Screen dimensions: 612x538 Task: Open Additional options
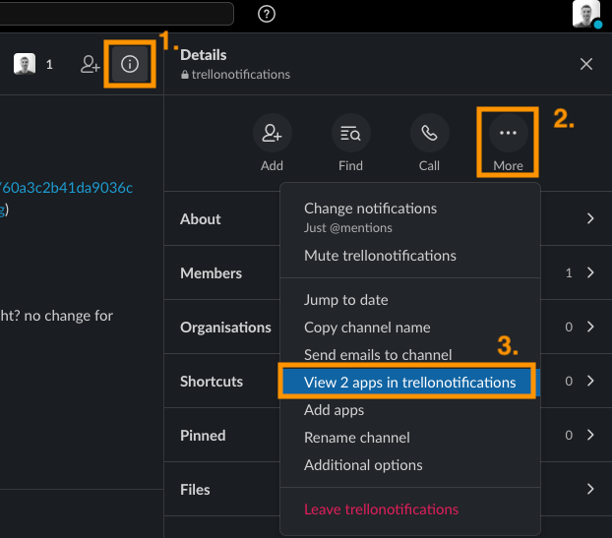410,465
